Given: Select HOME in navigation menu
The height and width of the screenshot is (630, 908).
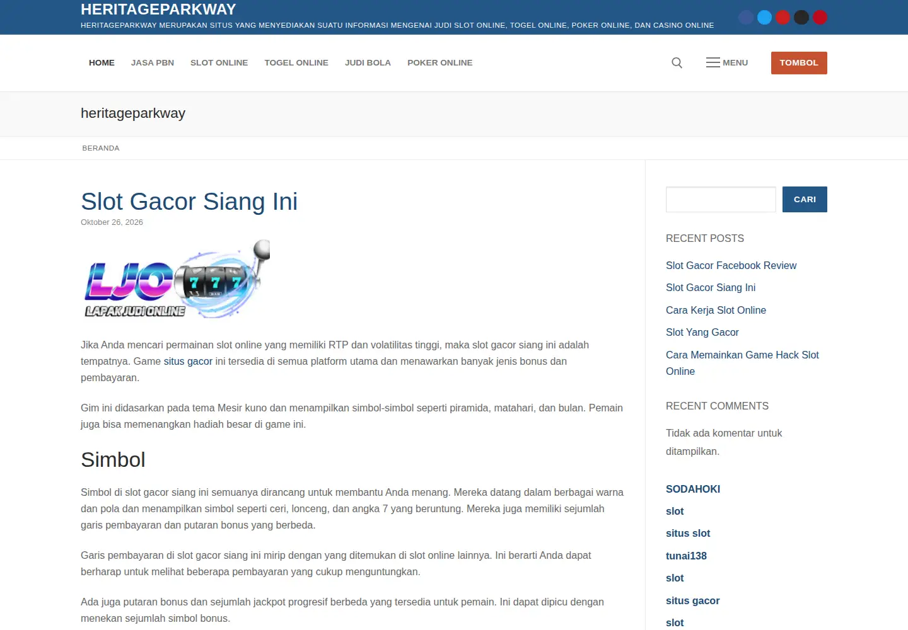Looking at the screenshot, I should [x=102, y=63].
